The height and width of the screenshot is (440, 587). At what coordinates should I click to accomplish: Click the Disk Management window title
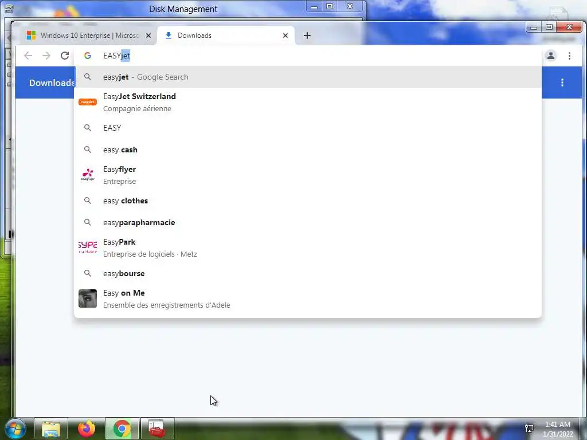(x=183, y=9)
